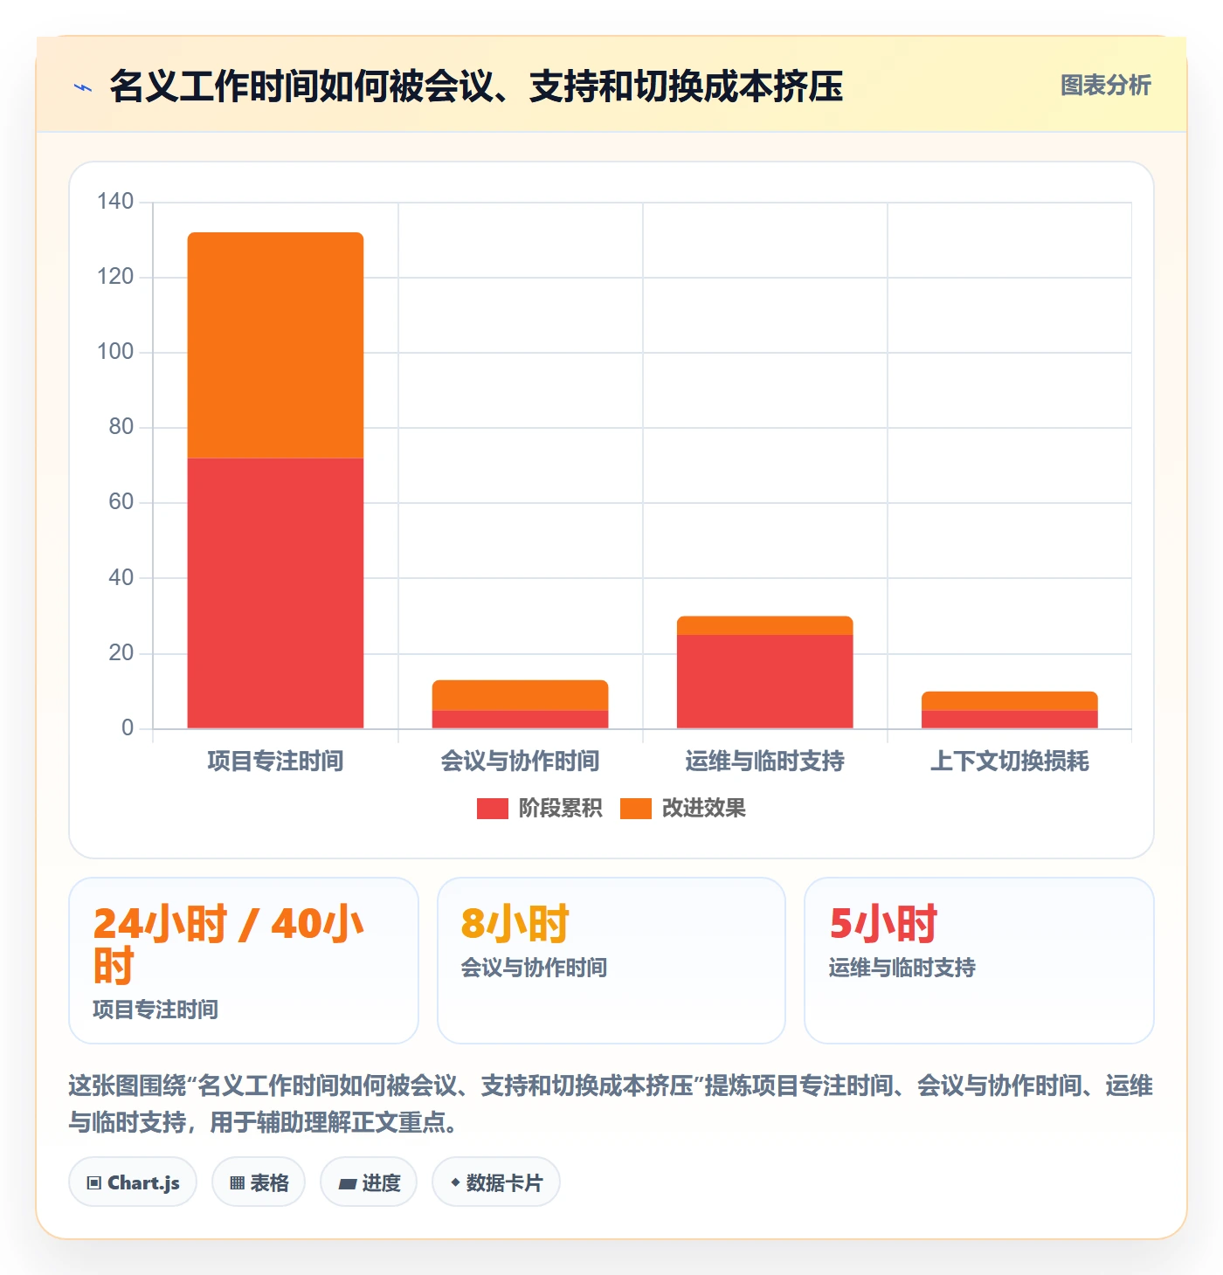Toggle the 改进效果 orange legend swatch
The width and height of the screenshot is (1223, 1275).
pos(635,809)
